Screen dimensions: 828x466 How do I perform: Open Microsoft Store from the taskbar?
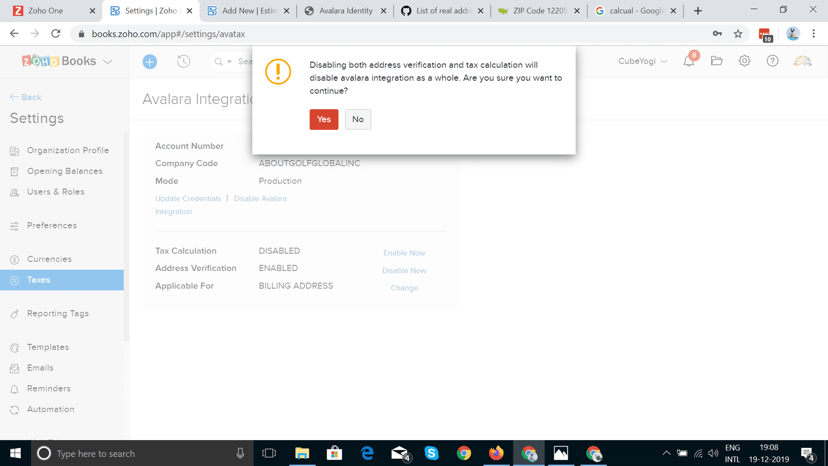click(334, 454)
